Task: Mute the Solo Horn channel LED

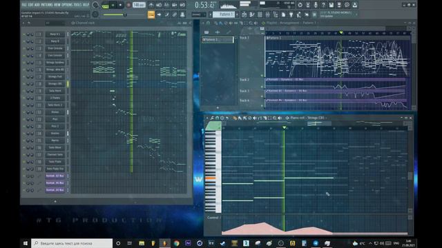Action: 24,91
